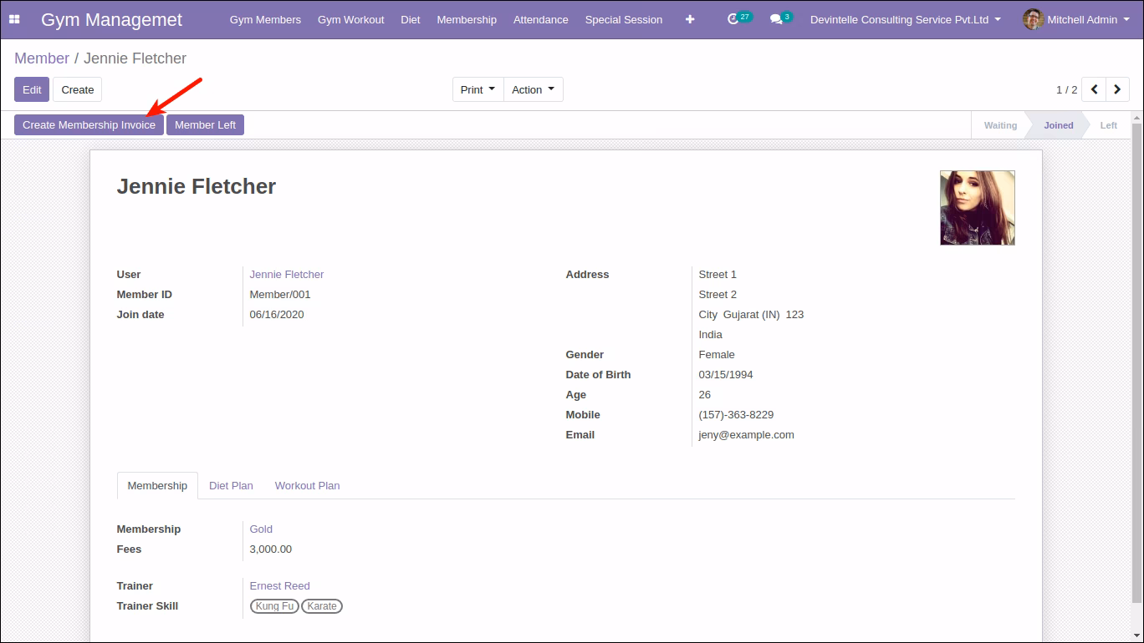Click the email jeny@example.com
Screen dimensions: 1144x643
coord(747,434)
